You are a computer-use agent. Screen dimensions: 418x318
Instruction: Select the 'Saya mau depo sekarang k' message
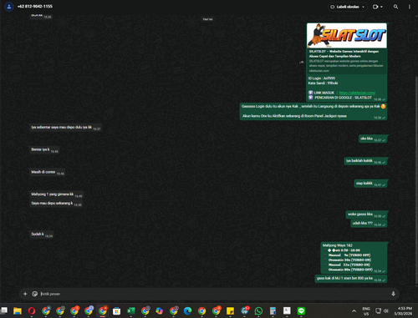(56, 204)
